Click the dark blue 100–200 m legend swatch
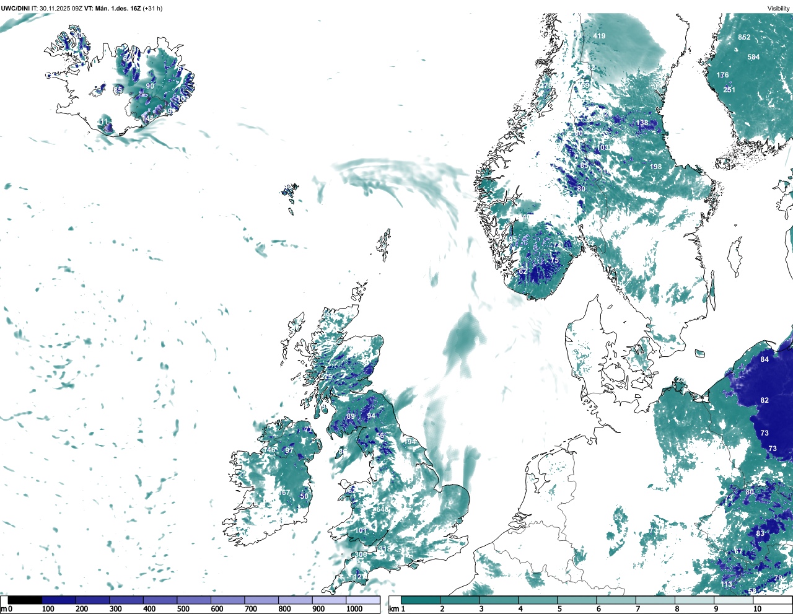The height and width of the screenshot is (614, 793). click(x=59, y=600)
